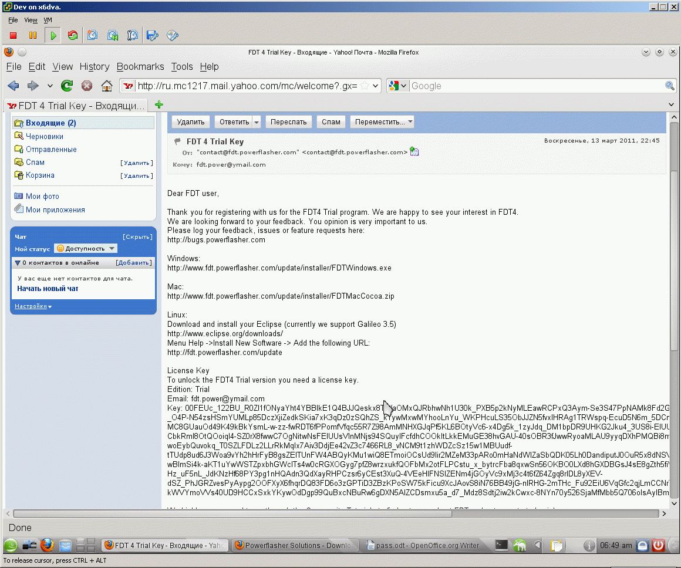Image resolution: width=681 pixels, height=568 pixels.
Task: Stop the VM with the red square
Action: pyautogui.click(x=13, y=36)
